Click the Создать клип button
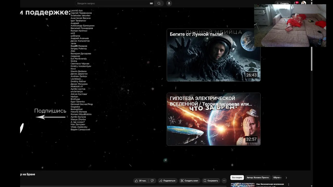333x187 pixels. (189, 181)
